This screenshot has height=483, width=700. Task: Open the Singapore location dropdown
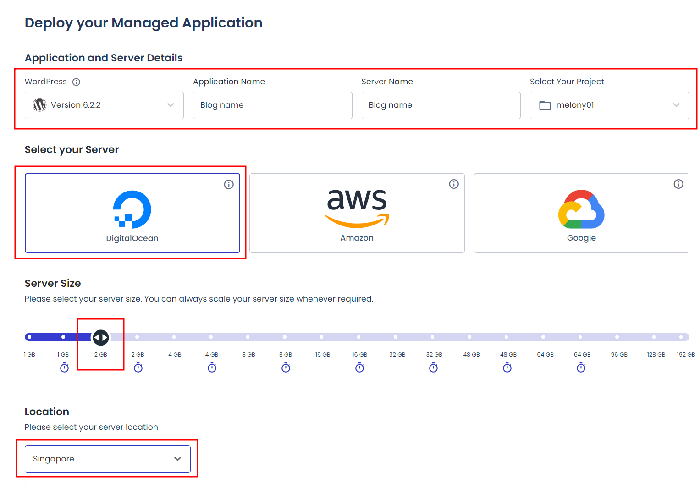pos(108,459)
